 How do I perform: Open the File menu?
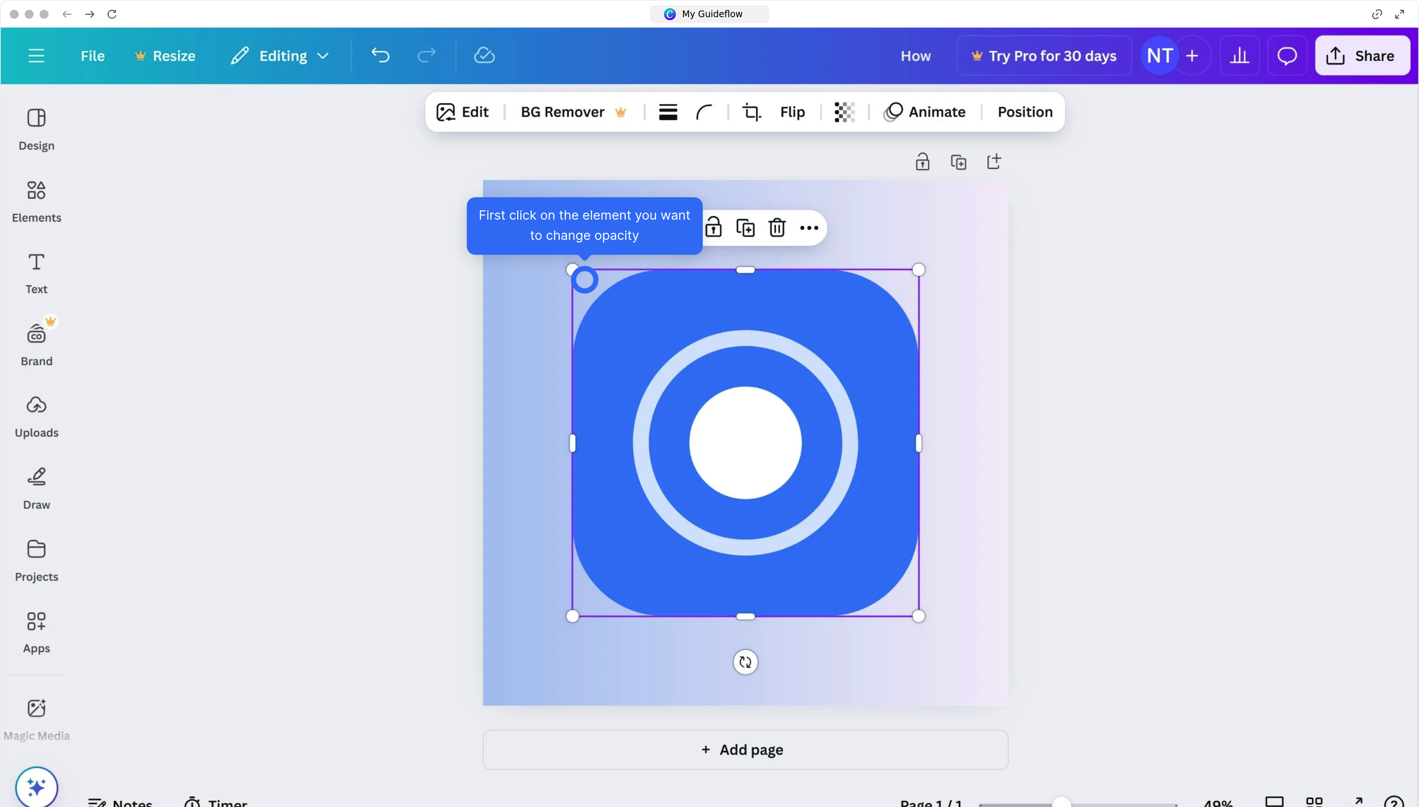[92, 55]
